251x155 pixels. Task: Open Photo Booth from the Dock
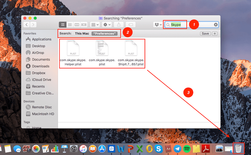coord(27,149)
